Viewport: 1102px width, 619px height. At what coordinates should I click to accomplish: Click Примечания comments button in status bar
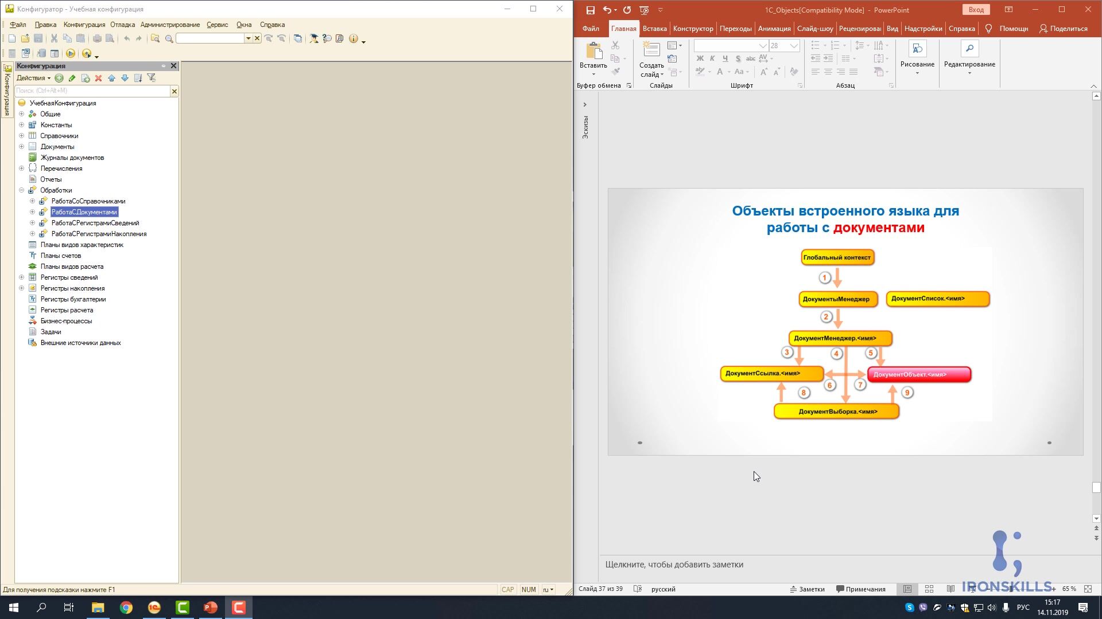click(861, 589)
